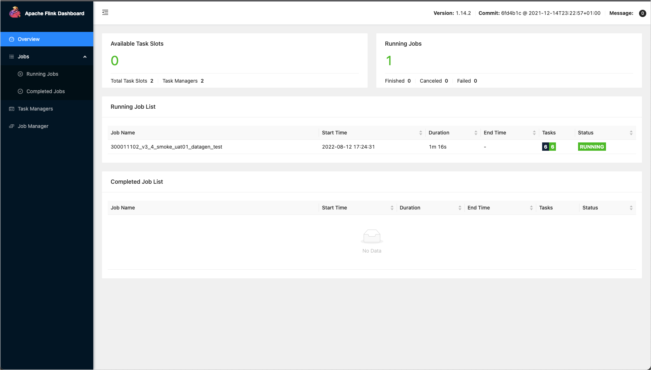Open job 300011102_v3_4_smoke_uat01_datagen_test
The image size is (651, 370).
[x=166, y=147]
